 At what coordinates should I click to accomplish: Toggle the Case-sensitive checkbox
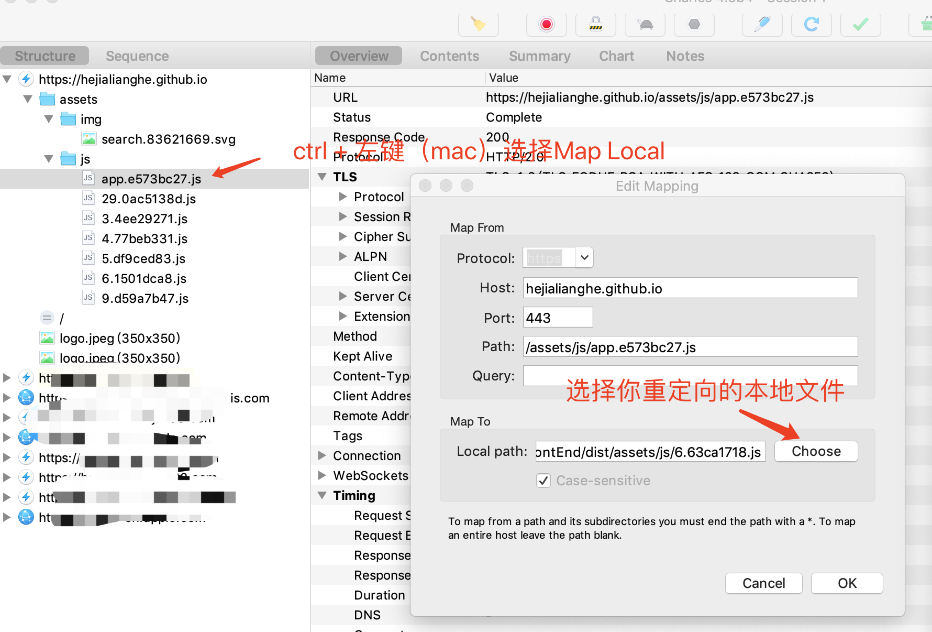coord(543,480)
